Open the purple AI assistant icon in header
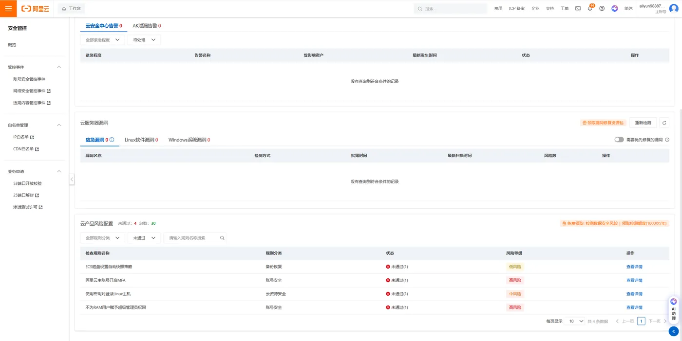The width and height of the screenshot is (682, 341). (x=615, y=9)
